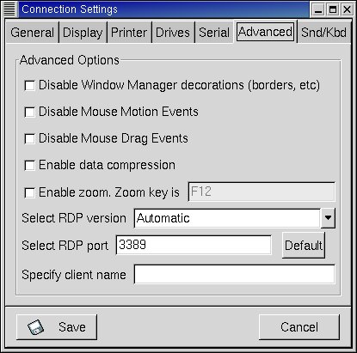Enable Disable Mouse Drag Events option
Viewport: 357px width, 353px height.
(x=29, y=138)
